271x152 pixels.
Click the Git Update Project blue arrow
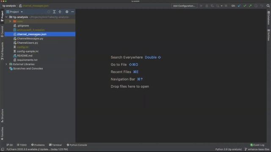[x=239, y=5]
